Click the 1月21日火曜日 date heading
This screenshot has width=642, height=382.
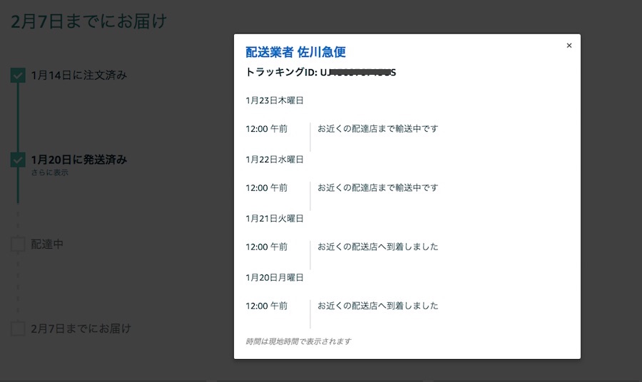(x=275, y=219)
